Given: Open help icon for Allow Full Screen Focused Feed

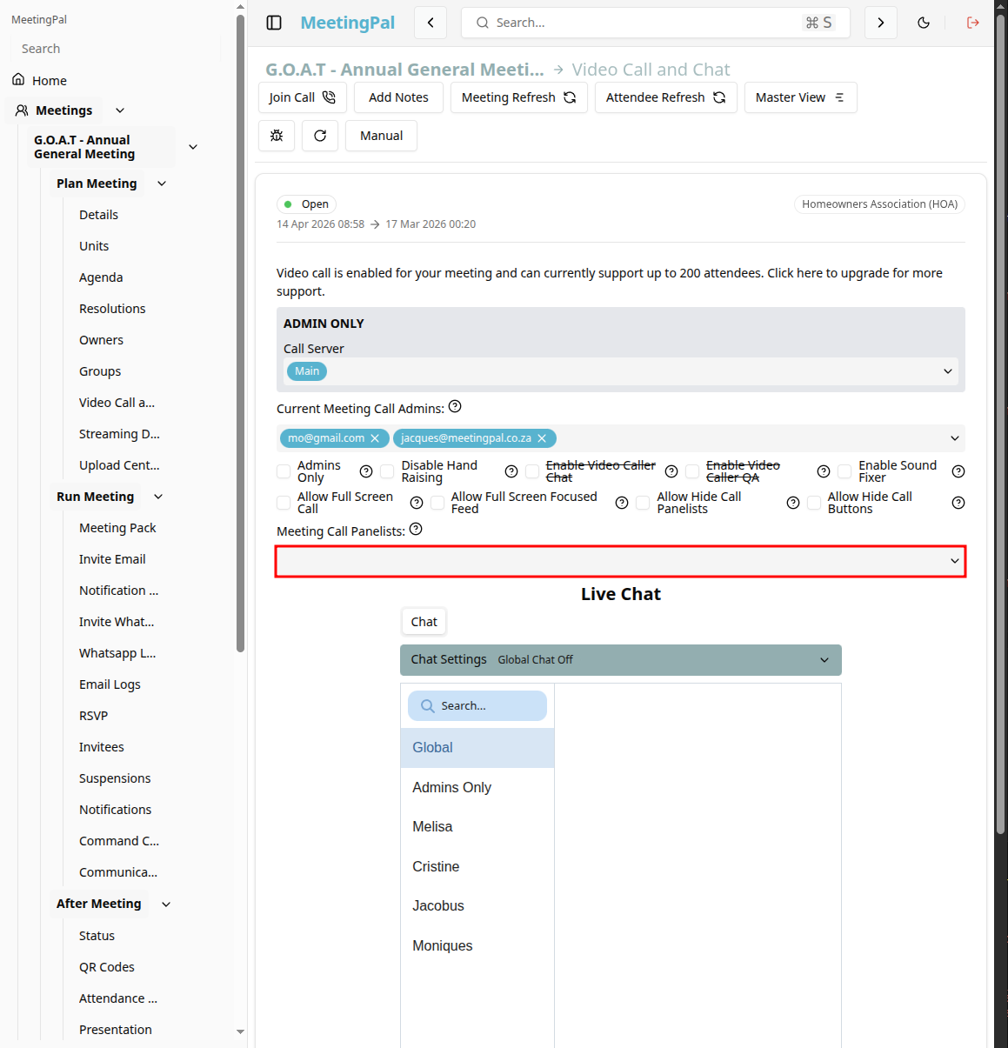Looking at the screenshot, I should 622,503.
